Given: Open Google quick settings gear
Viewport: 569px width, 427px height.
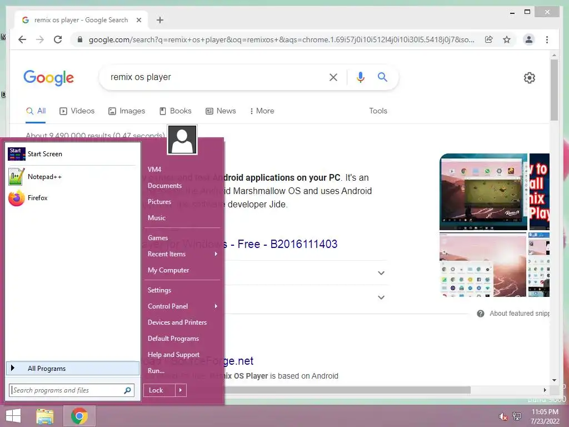Looking at the screenshot, I should 530,78.
